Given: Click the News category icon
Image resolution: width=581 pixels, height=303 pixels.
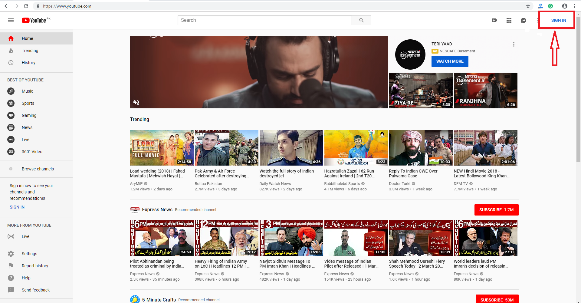Looking at the screenshot, I should click(x=11, y=127).
